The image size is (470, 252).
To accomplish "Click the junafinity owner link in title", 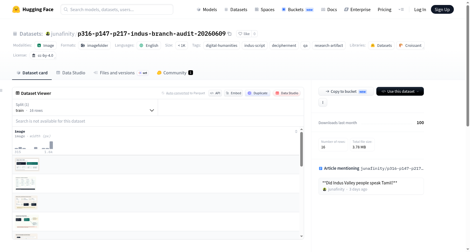I will click(63, 34).
